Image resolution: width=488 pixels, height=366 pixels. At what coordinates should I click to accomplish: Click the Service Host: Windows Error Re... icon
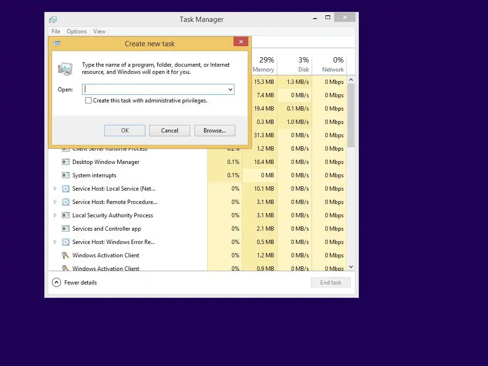[x=66, y=242]
